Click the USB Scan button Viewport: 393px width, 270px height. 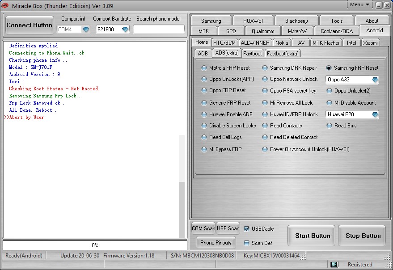point(228,228)
